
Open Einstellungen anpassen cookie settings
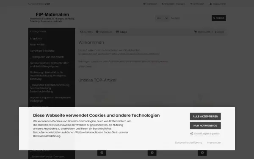coord(205,134)
